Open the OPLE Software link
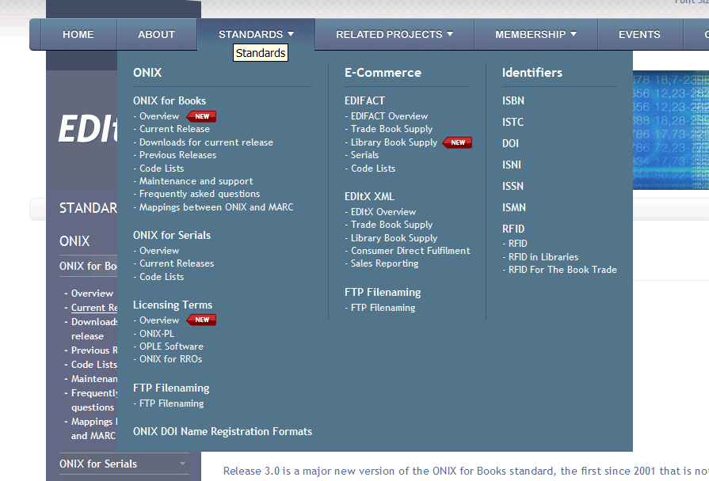The width and height of the screenshot is (709, 481). pyautogui.click(x=171, y=347)
